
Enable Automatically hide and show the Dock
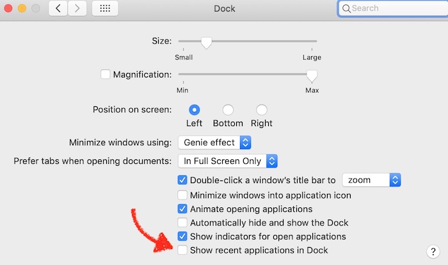pyautogui.click(x=182, y=223)
